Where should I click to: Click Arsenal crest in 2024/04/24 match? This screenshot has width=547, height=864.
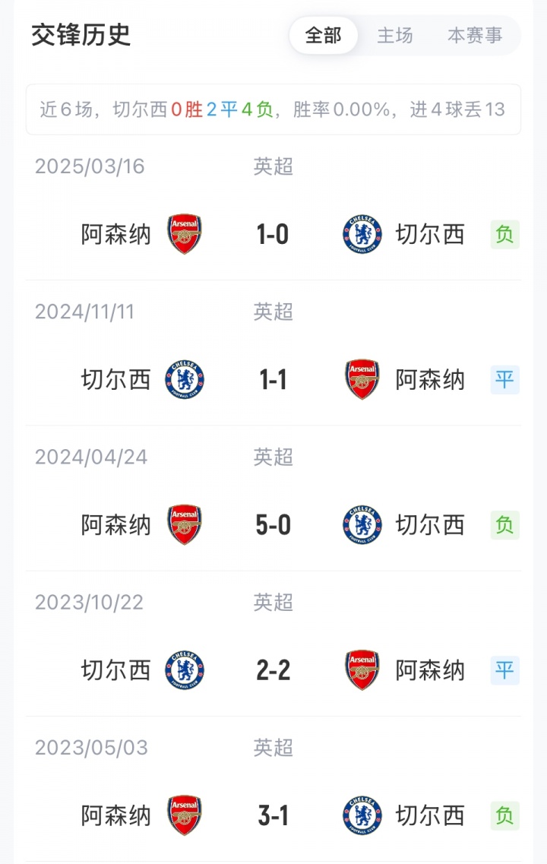tap(185, 525)
